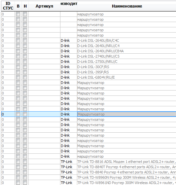
Task: Tick Н checkbox for D-Link DSL-2640U/NRU/C4
Action: point(25,46)
